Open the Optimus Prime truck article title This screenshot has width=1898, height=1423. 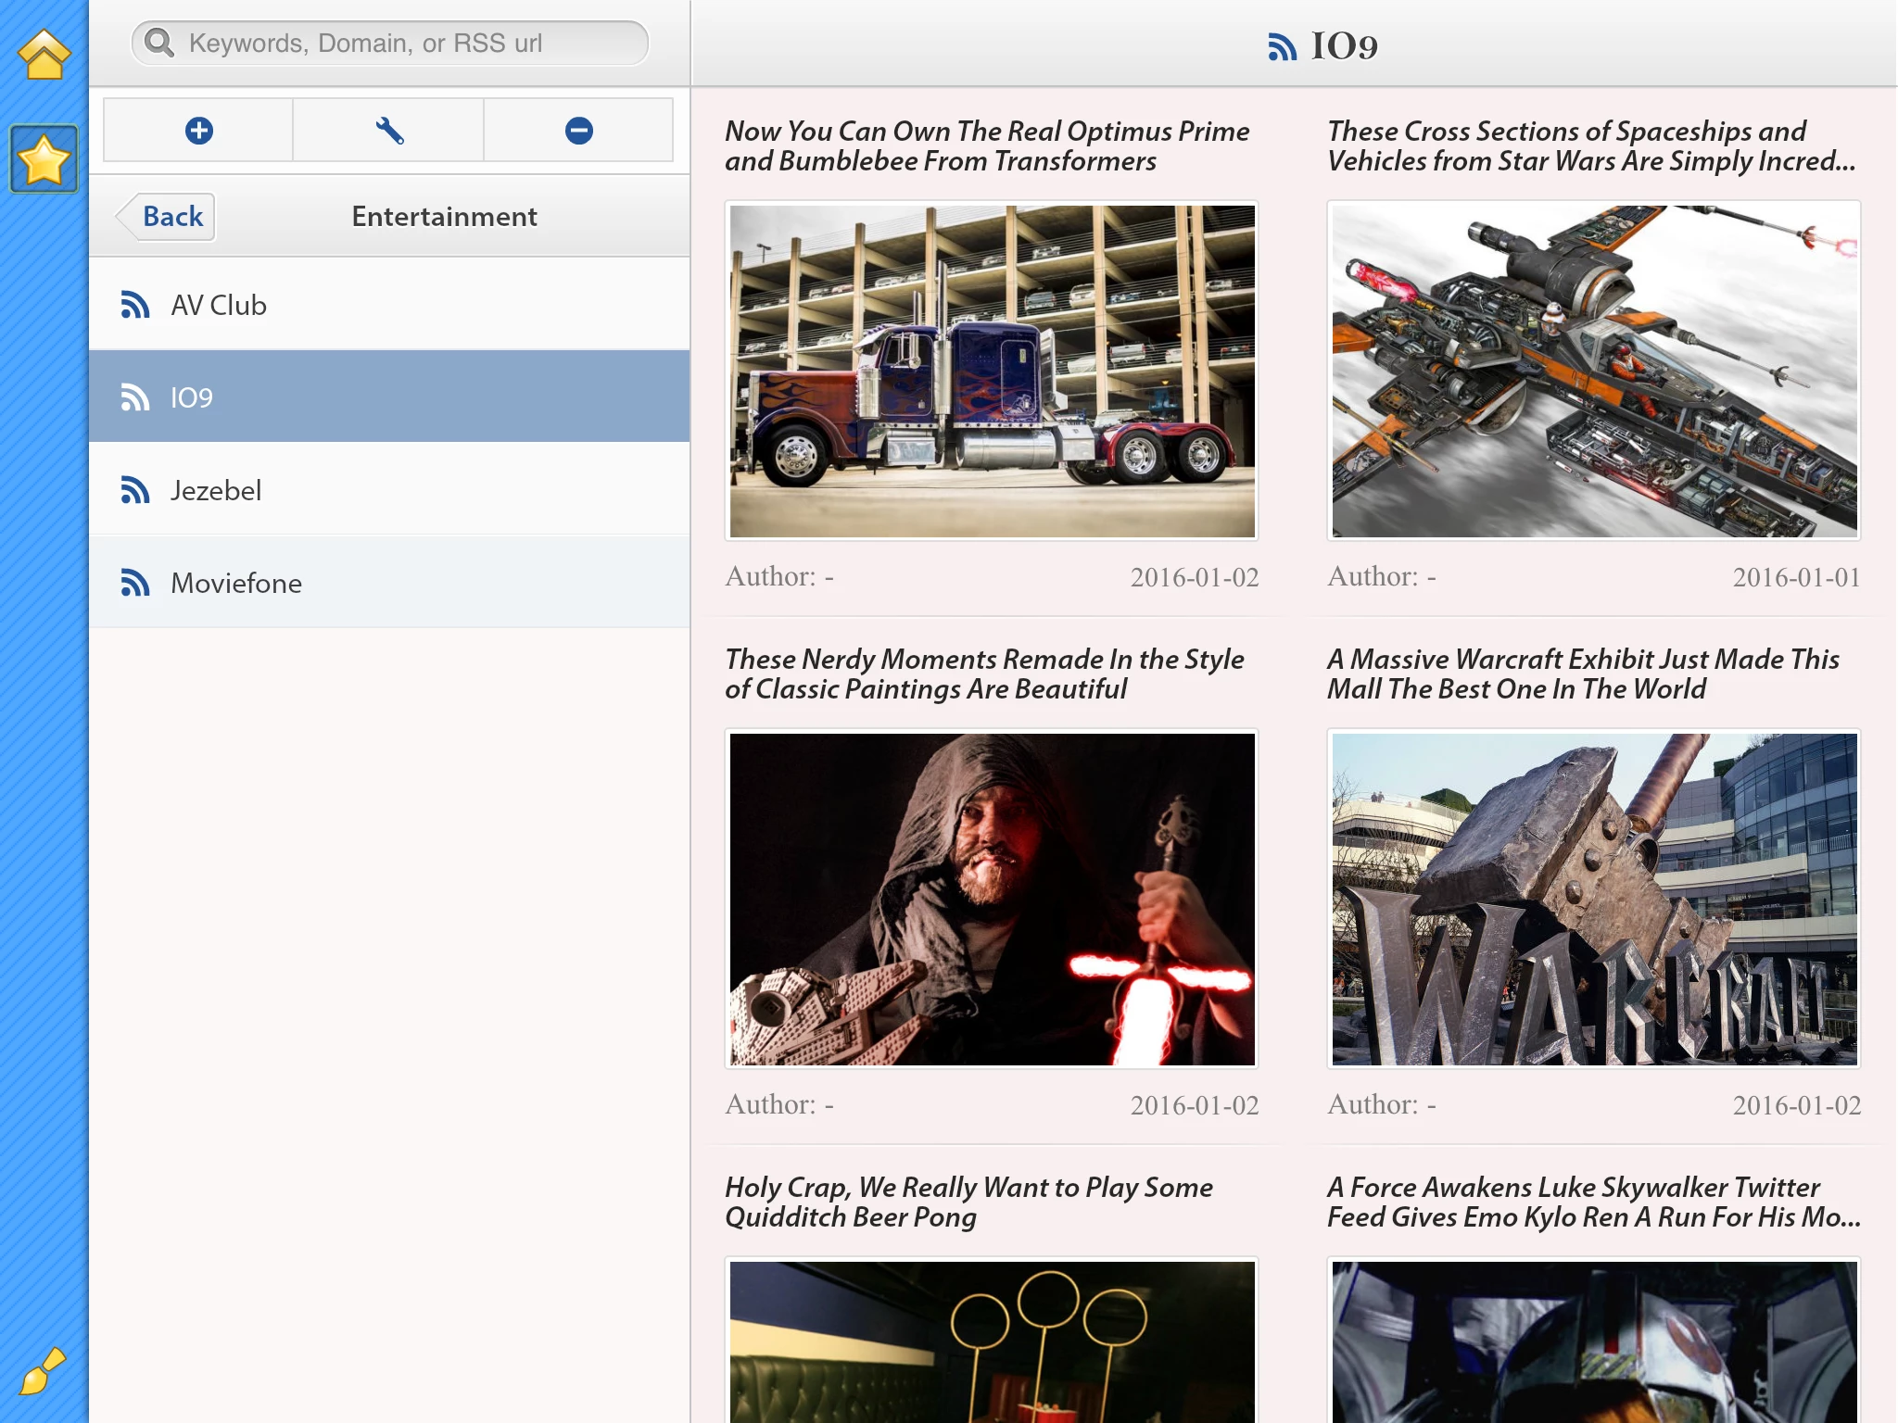click(987, 146)
